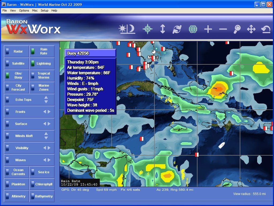Turn off the Rain Rate layer
The image size is (274, 206).
(x=42, y=51)
